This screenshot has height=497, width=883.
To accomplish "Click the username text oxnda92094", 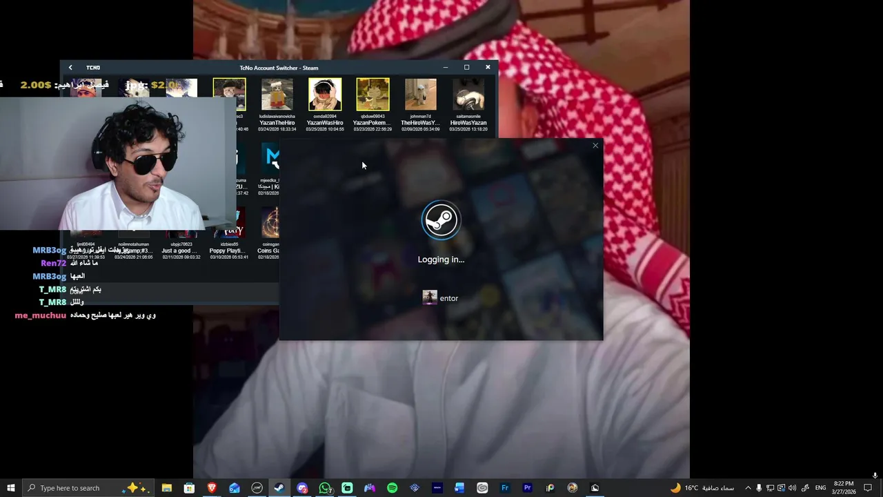I will 325,116.
